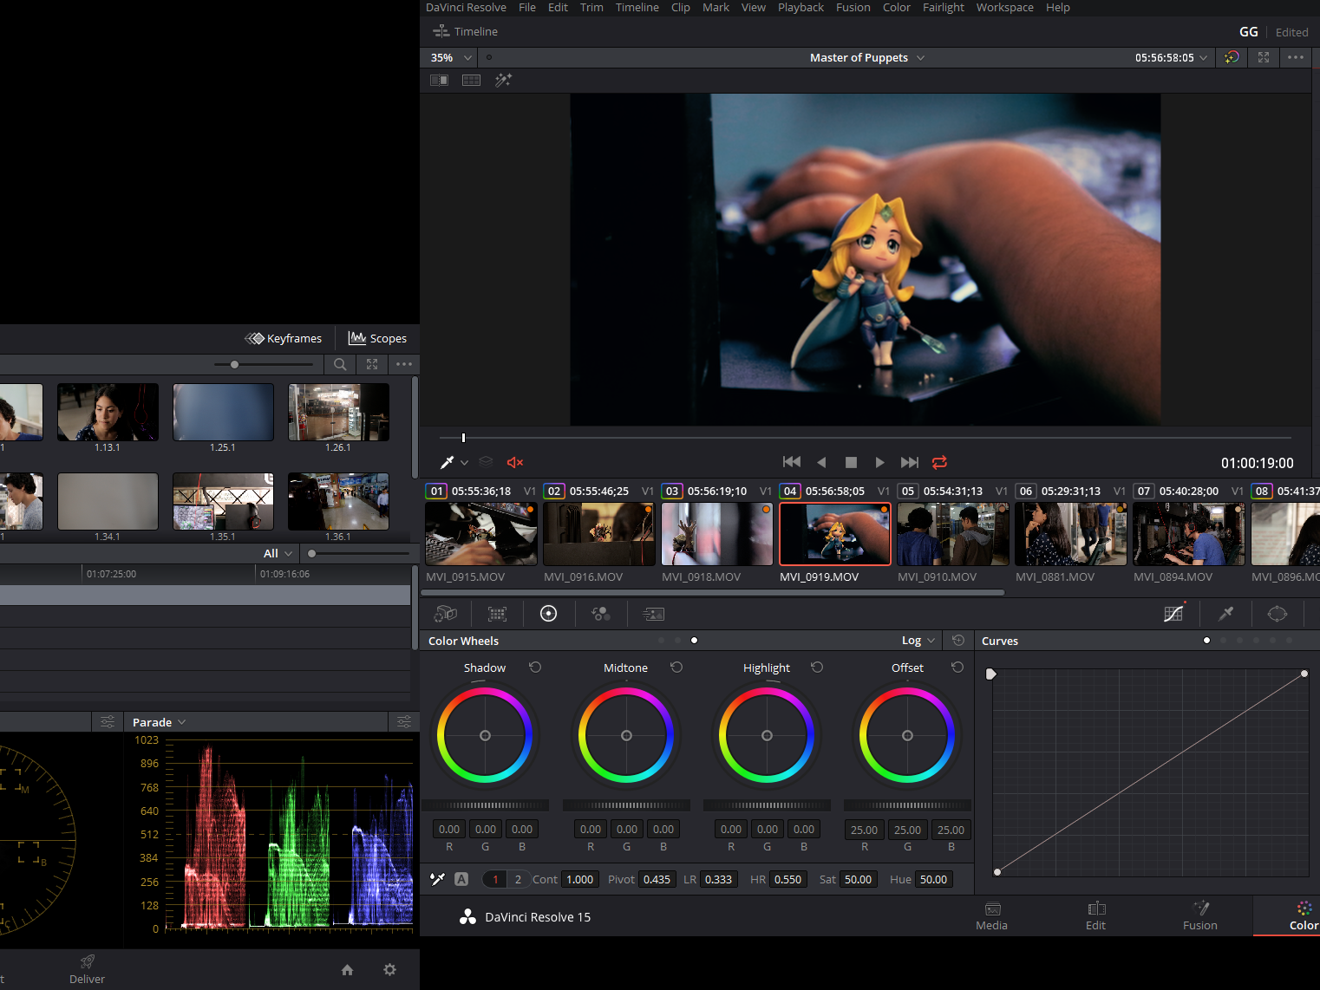The height and width of the screenshot is (990, 1320).
Task: Toggle enhanced viewer expand icon
Action: coord(1264,57)
